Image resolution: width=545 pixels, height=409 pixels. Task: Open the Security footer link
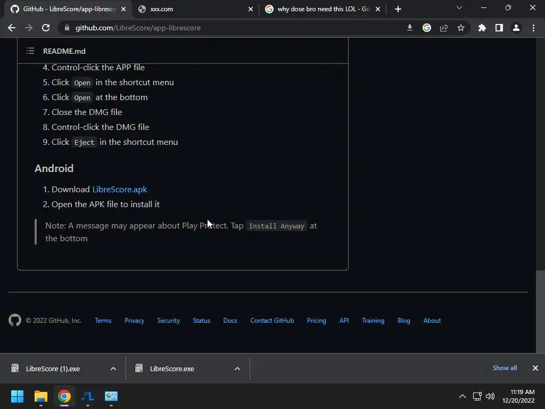(x=169, y=321)
